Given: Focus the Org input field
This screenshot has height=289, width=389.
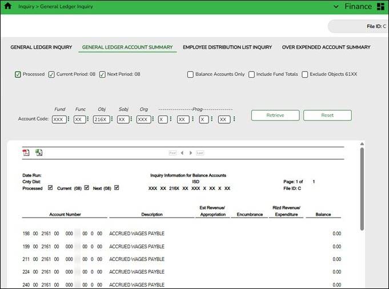Looking at the screenshot, I should [143, 119].
